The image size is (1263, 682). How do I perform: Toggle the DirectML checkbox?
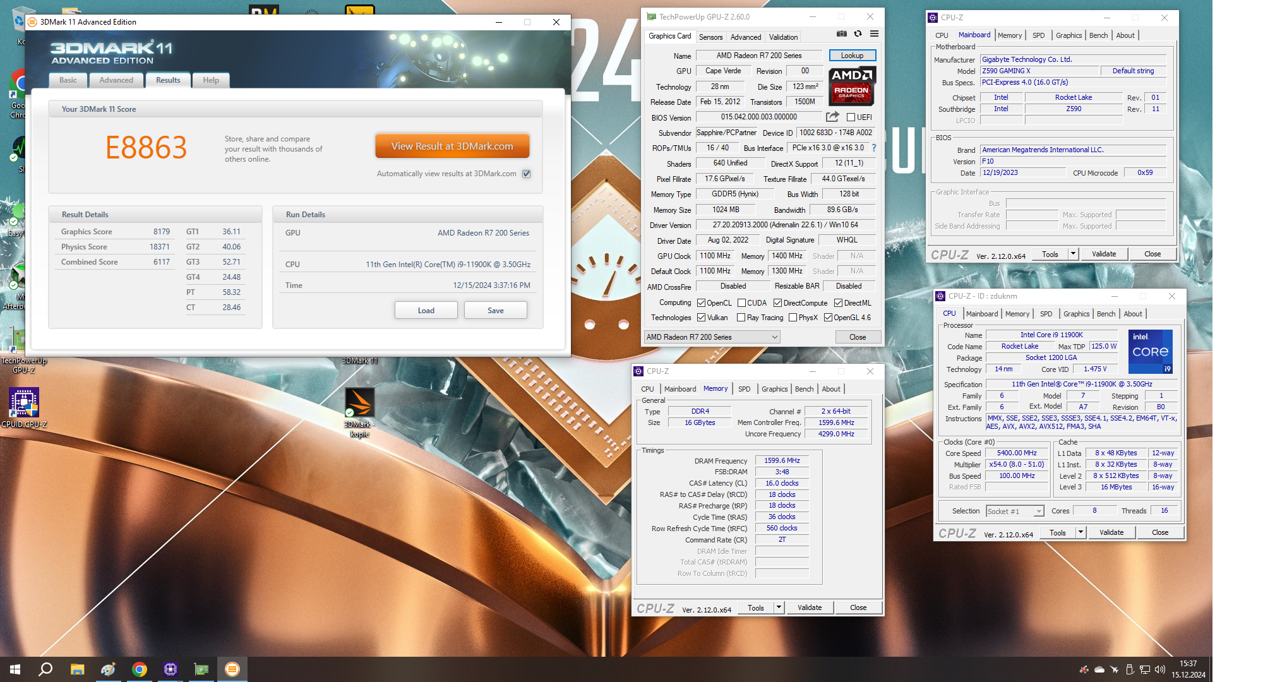(838, 303)
